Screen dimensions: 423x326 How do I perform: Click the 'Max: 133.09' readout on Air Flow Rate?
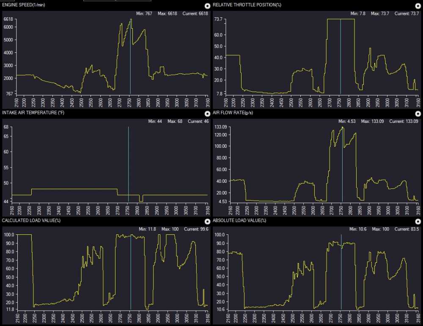tap(373, 121)
